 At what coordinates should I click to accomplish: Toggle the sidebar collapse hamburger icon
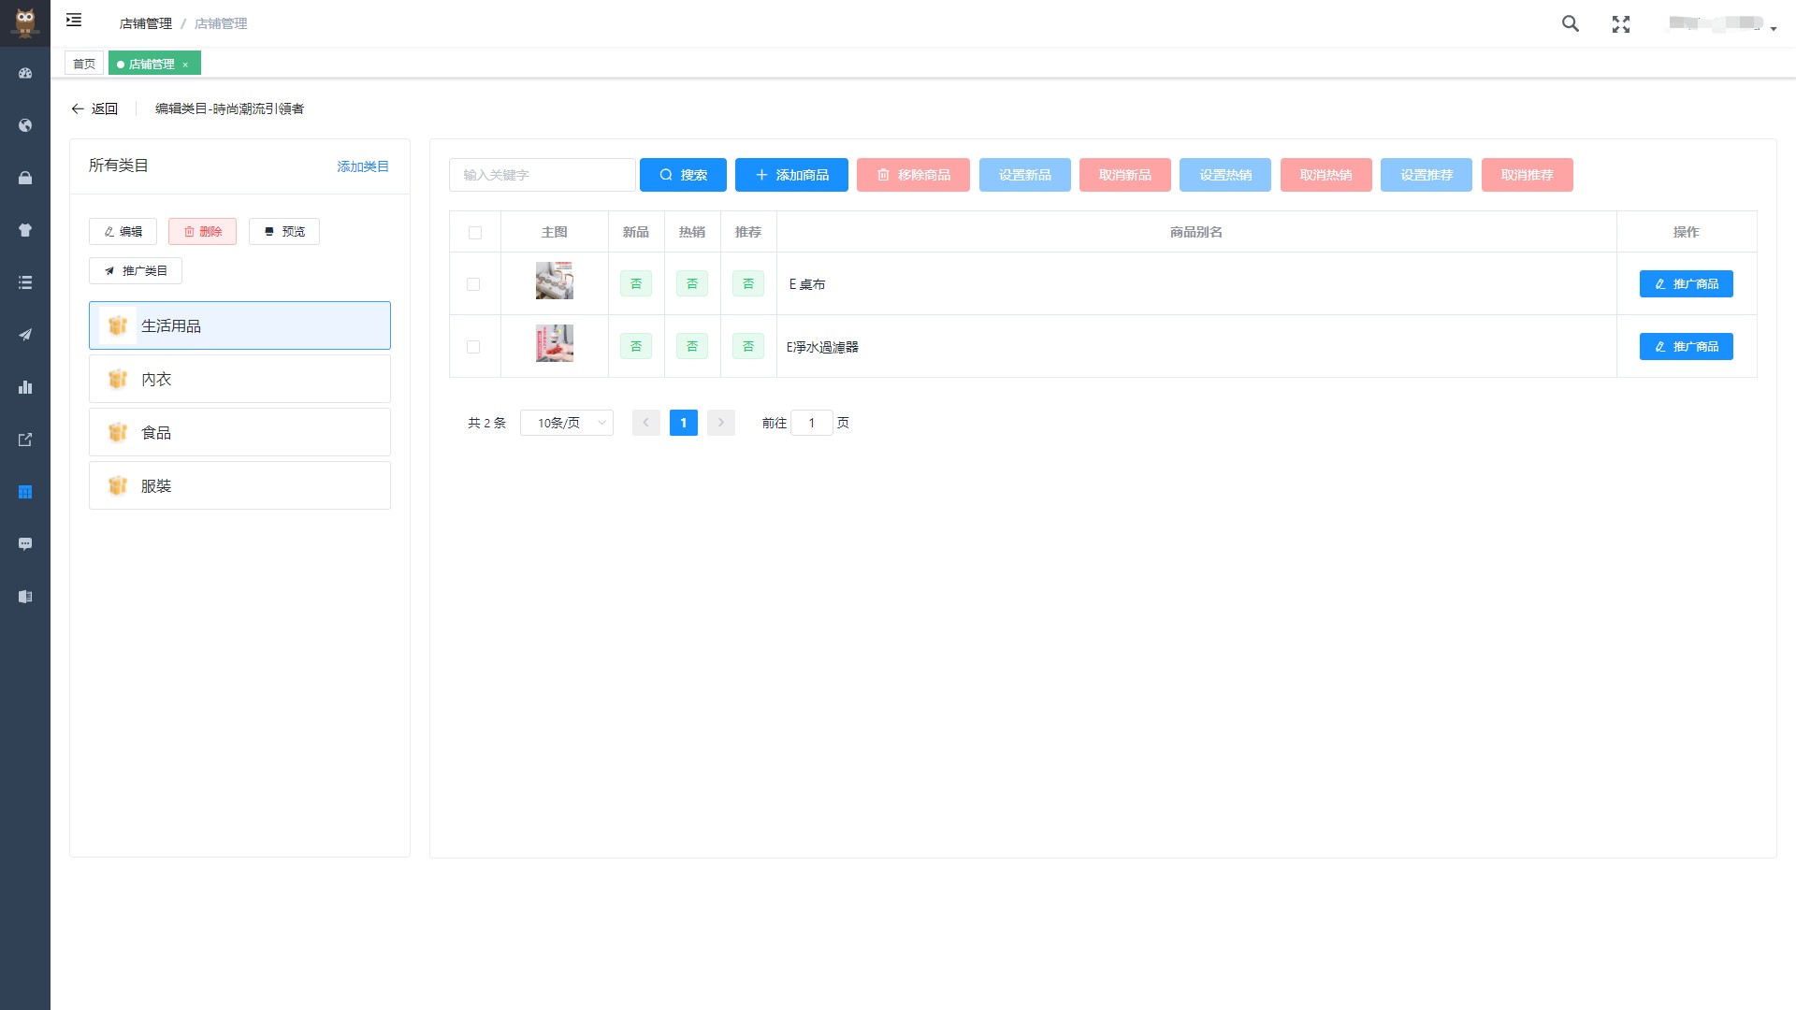pos(74,21)
